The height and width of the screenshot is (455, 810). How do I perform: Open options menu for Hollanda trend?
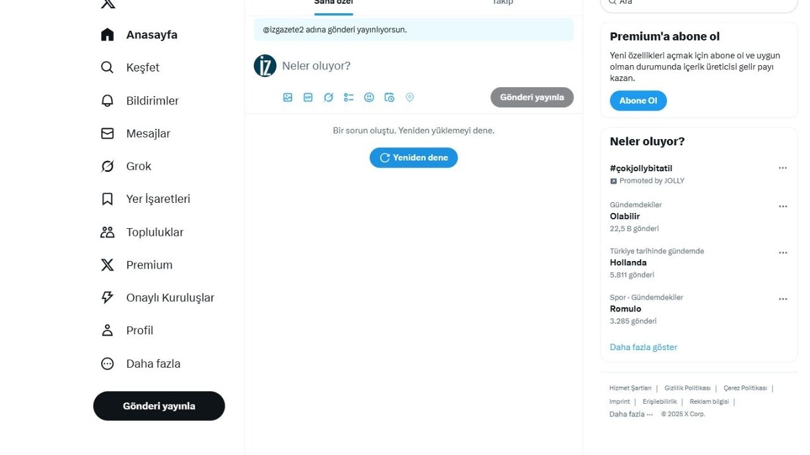click(783, 253)
